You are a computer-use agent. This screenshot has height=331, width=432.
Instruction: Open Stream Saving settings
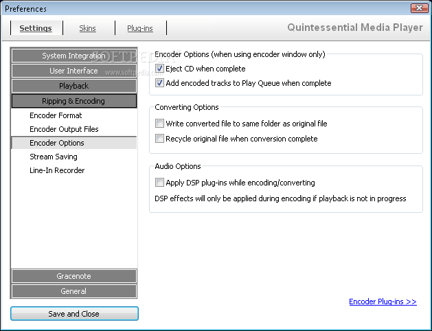tap(74, 157)
